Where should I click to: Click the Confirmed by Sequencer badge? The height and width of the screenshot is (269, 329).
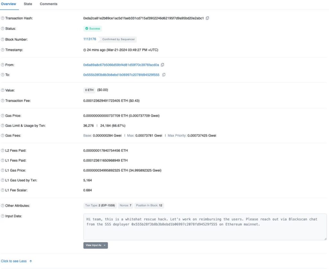tap(119, 39)
